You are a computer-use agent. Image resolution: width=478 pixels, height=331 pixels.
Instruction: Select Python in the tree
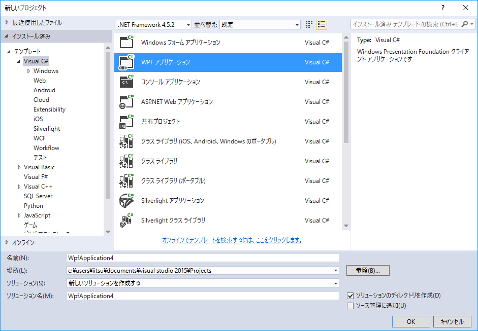(x=34, y=206)
